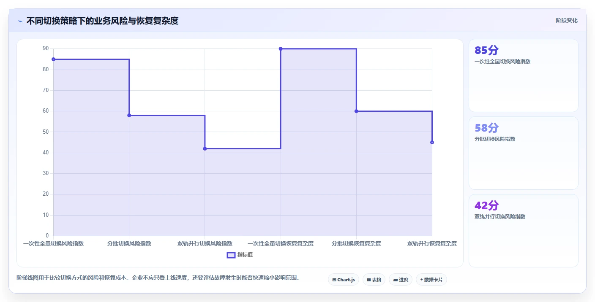
Task: Click the 分批切换风险指数 card label
Action: tap(495, 139)
